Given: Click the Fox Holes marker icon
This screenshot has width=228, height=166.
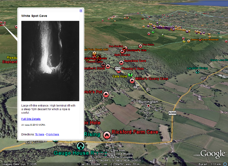Looking at the screenshot, I should (x=140, y=46).
